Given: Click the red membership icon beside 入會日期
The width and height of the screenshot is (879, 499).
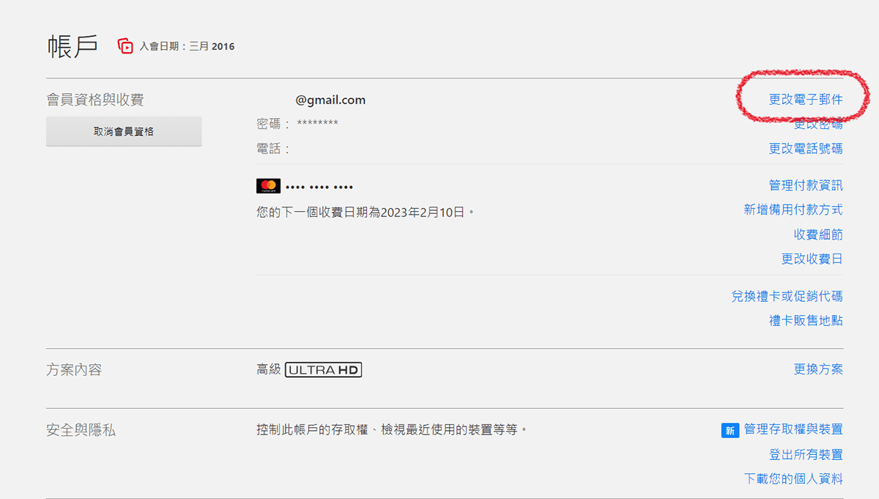Looking at the screenshot, I should point(125,46).
